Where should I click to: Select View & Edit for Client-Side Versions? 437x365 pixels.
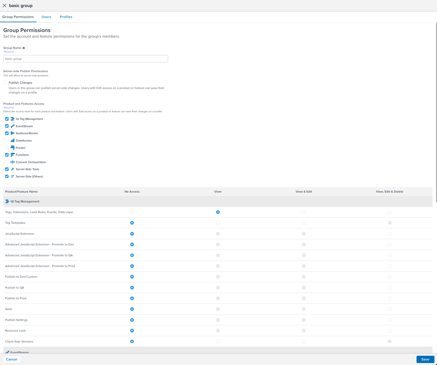pyautogui.click(x=304, y=342)
